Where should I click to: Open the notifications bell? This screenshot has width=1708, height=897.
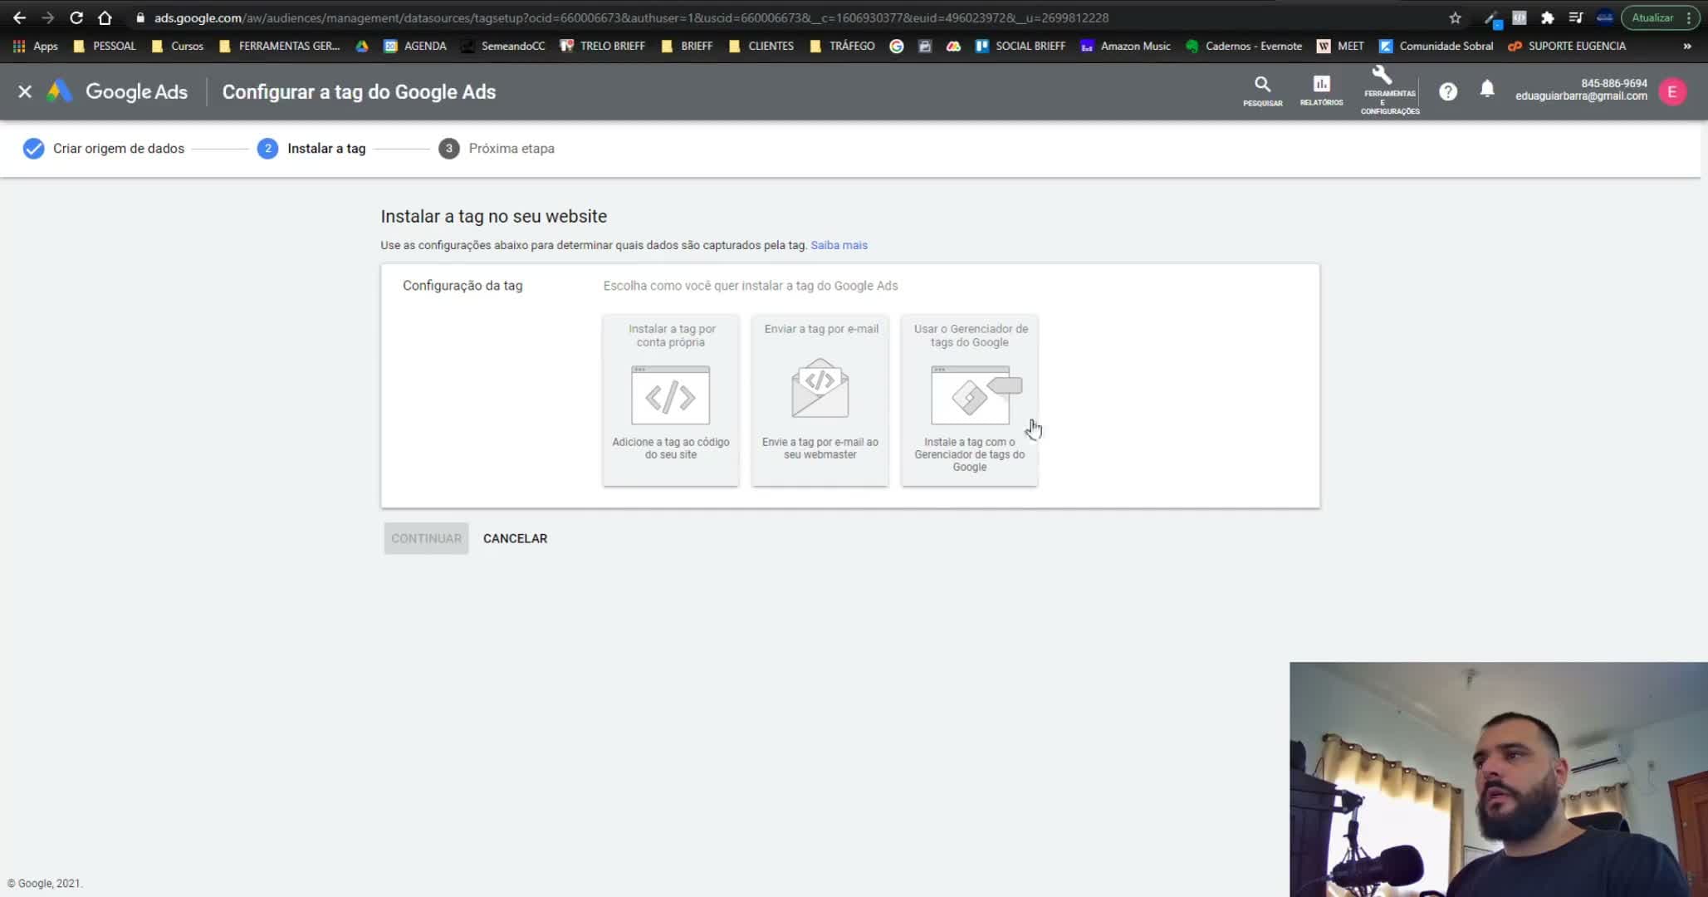point(1487,89)
